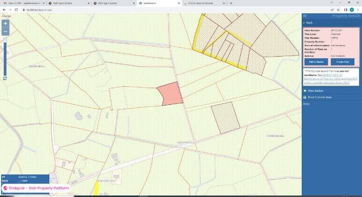Zoom in the map with plus button
362x197 pixels.
pyautogui.click(x=6, y=24)
